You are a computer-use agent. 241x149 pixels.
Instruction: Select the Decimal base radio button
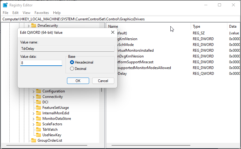(x=72, y=69)
